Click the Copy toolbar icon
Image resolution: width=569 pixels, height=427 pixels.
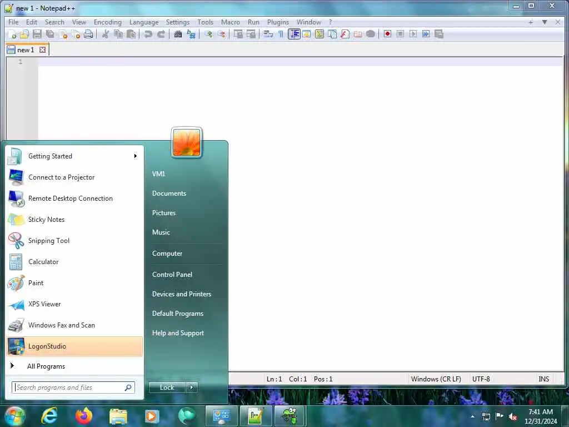(x=118, y=34)
